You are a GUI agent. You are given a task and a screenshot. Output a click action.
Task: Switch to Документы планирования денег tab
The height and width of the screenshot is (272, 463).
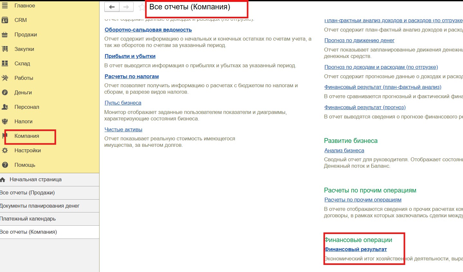[x=40, y=206]
